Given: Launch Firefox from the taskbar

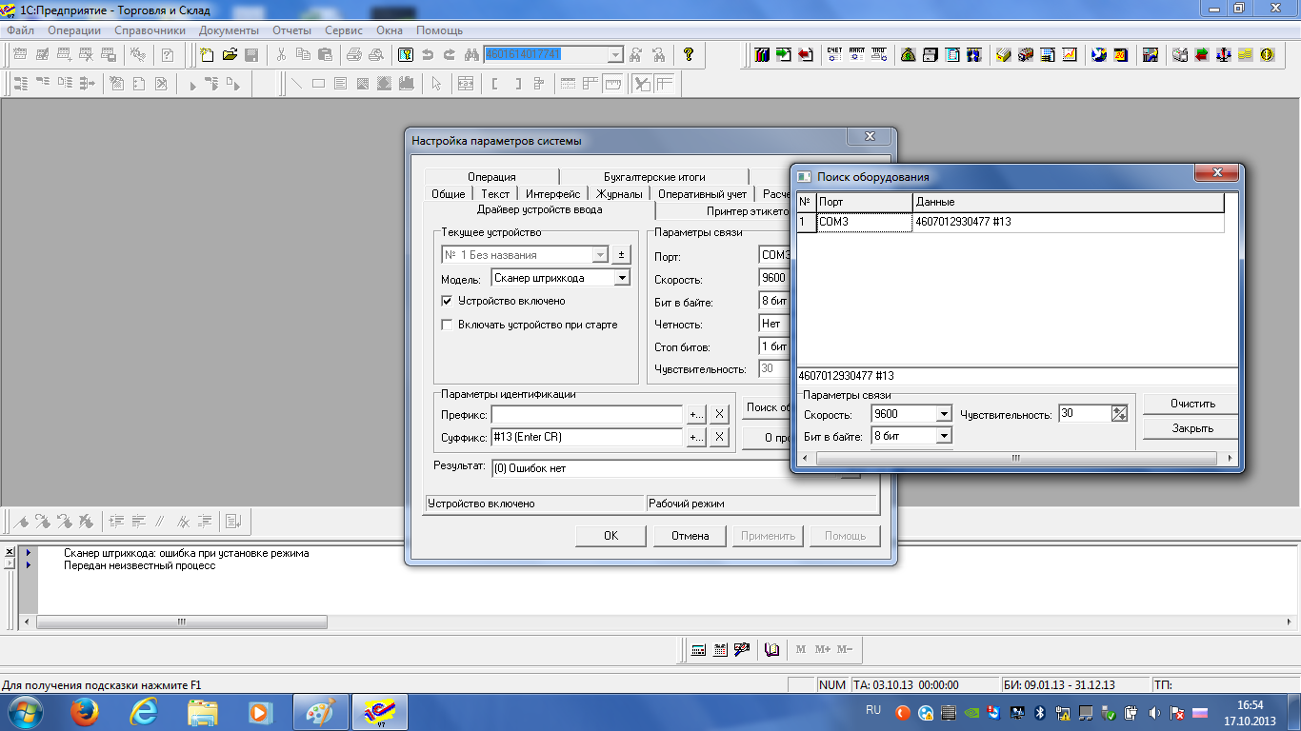Looking at the screenshot, I should (84, 711).
